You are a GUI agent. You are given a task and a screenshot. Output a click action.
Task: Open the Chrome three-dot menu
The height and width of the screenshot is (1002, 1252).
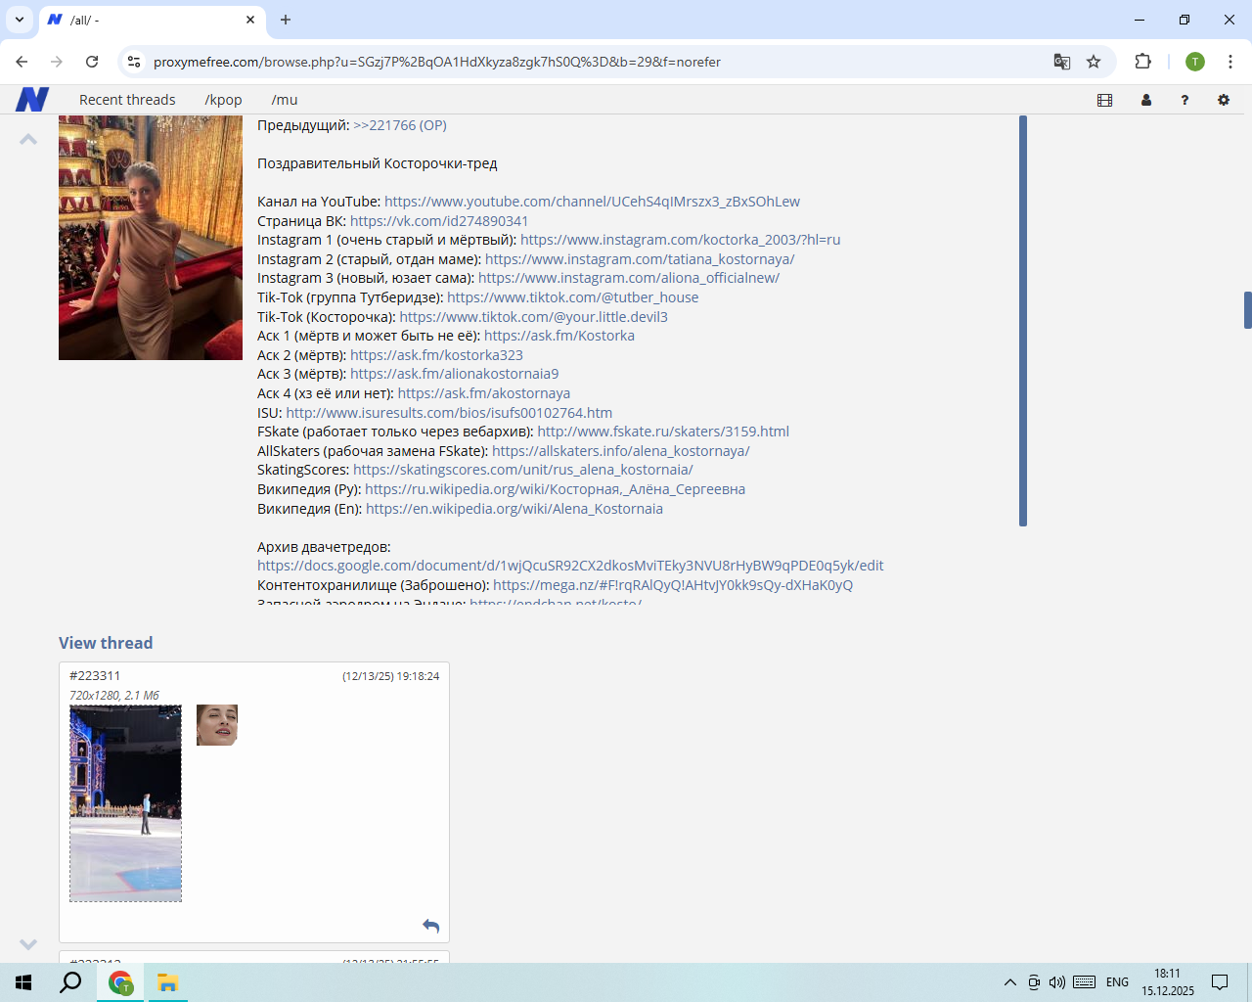click(1230, 62)
